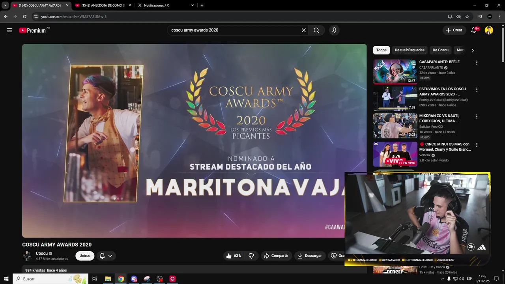Click the Unirse button

[85, 256]
